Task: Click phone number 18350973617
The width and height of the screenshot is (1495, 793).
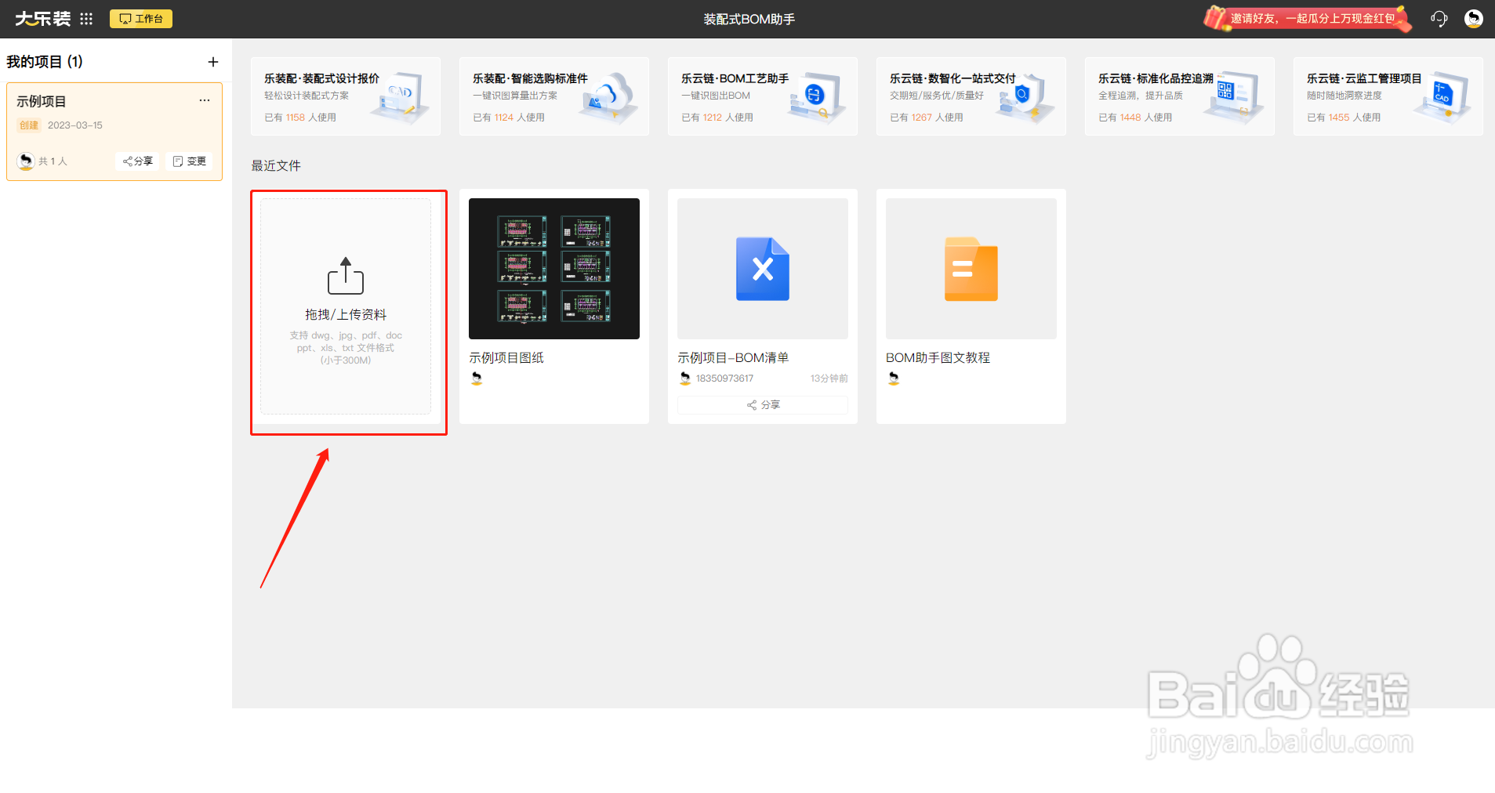Action: (724, 378)
